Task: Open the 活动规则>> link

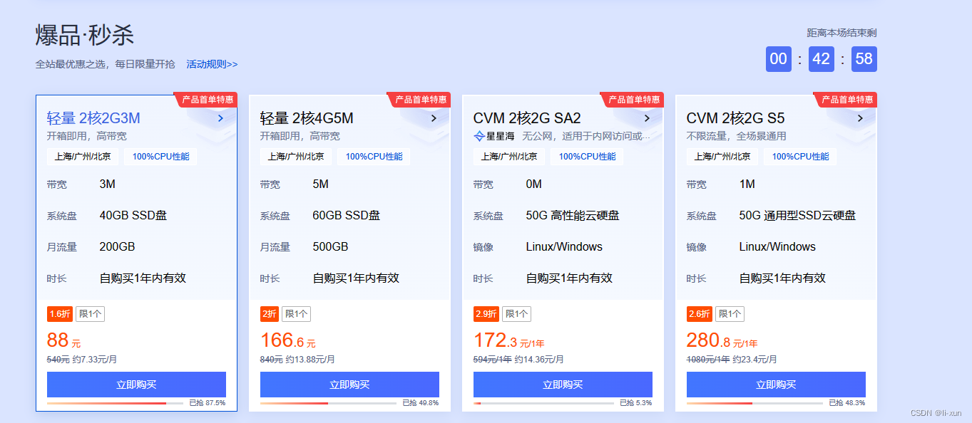Action: click(x=210, y=63)
